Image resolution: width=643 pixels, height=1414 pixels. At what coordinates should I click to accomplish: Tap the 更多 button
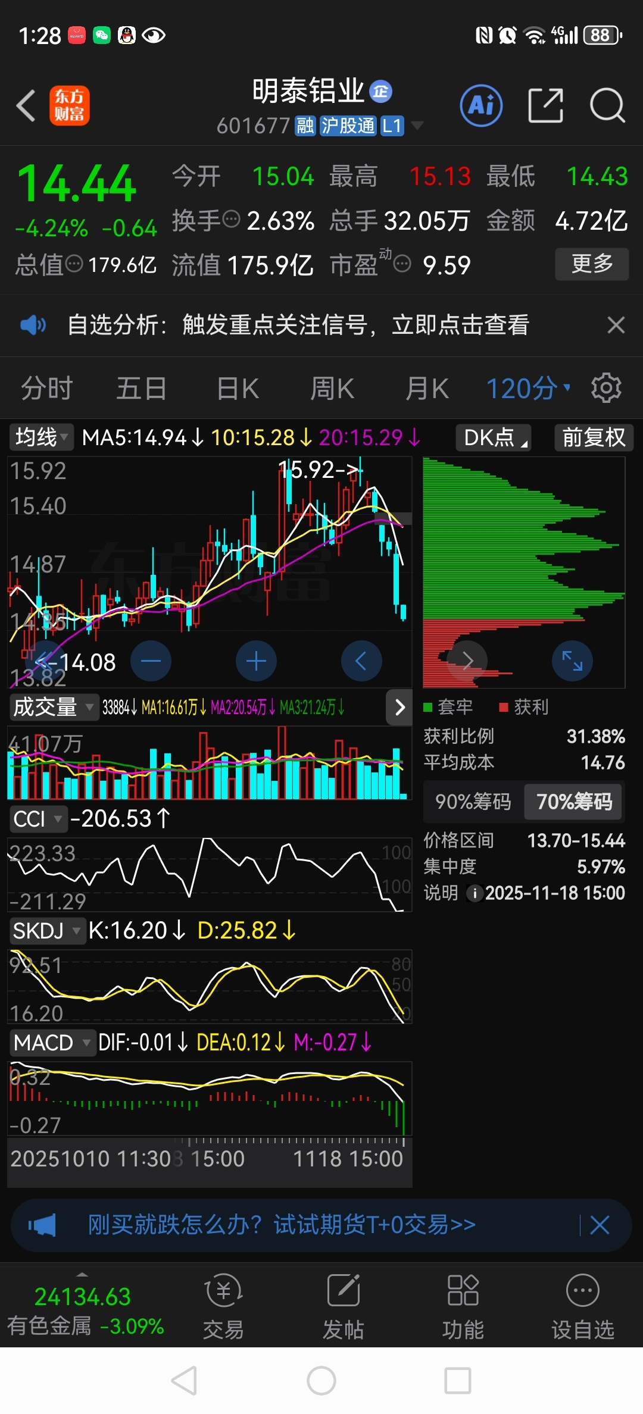coord(592,264)
